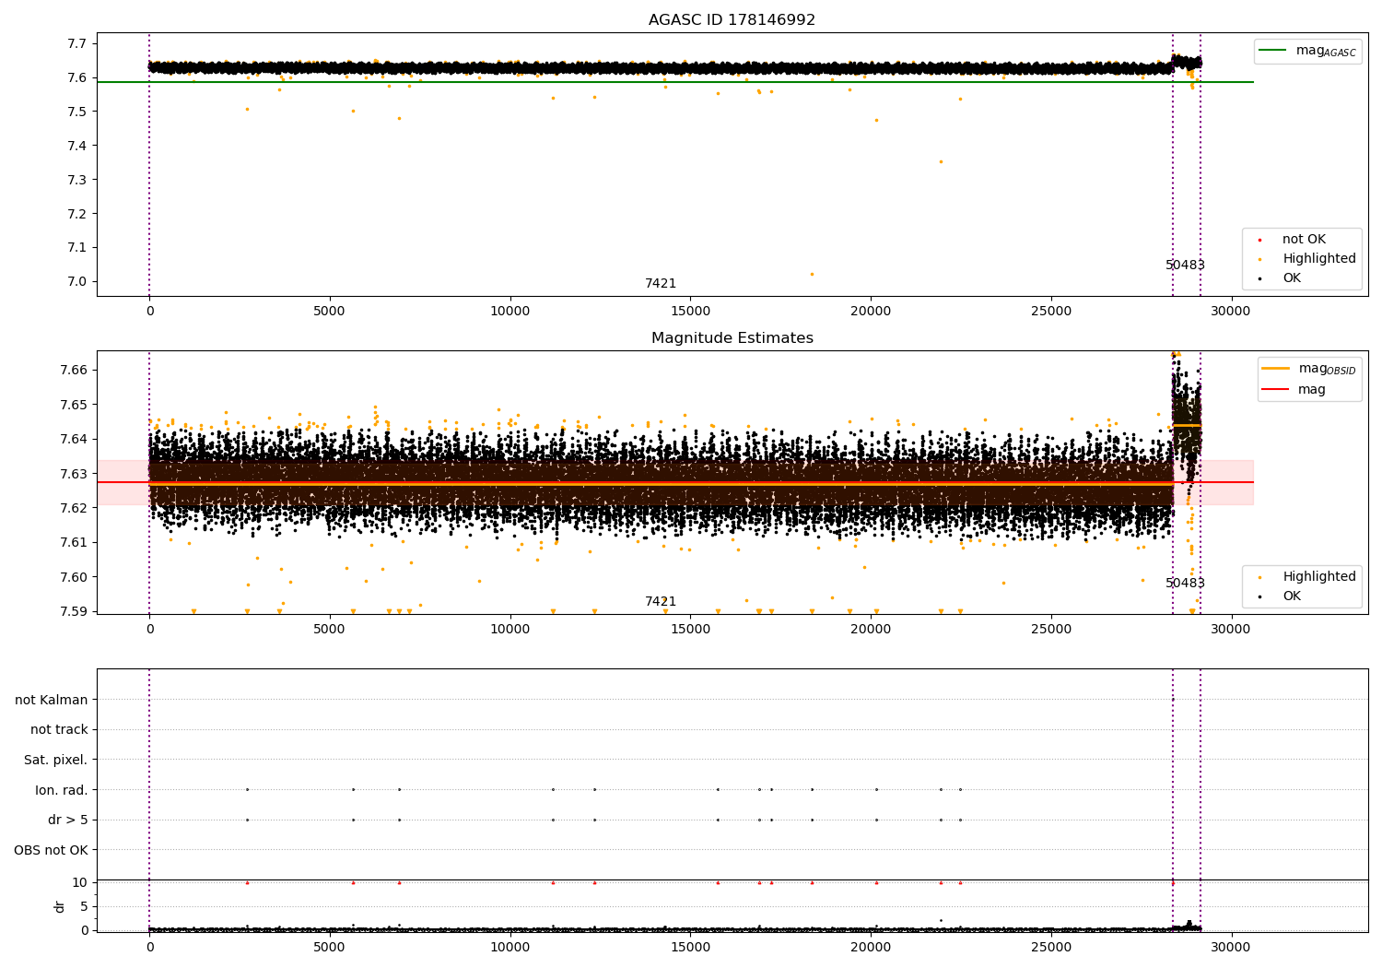This screenshot has width=1382, height=968.
Task: Select the orange mag OBSID legend line
Action: [x=1276, y=369]
